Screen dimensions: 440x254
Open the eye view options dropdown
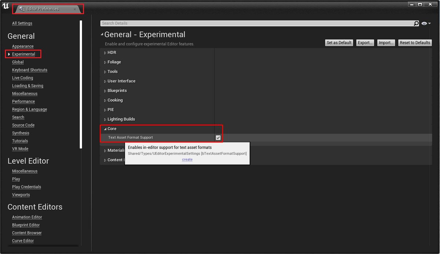[x=426, y=23]
